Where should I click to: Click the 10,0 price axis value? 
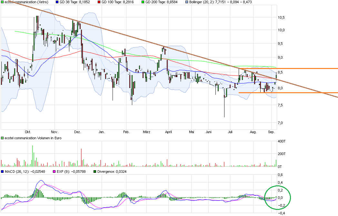[281, 30]
